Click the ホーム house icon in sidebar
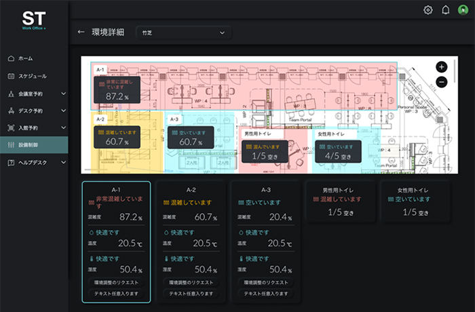This screenshot has height=312, width=475. 11,58
